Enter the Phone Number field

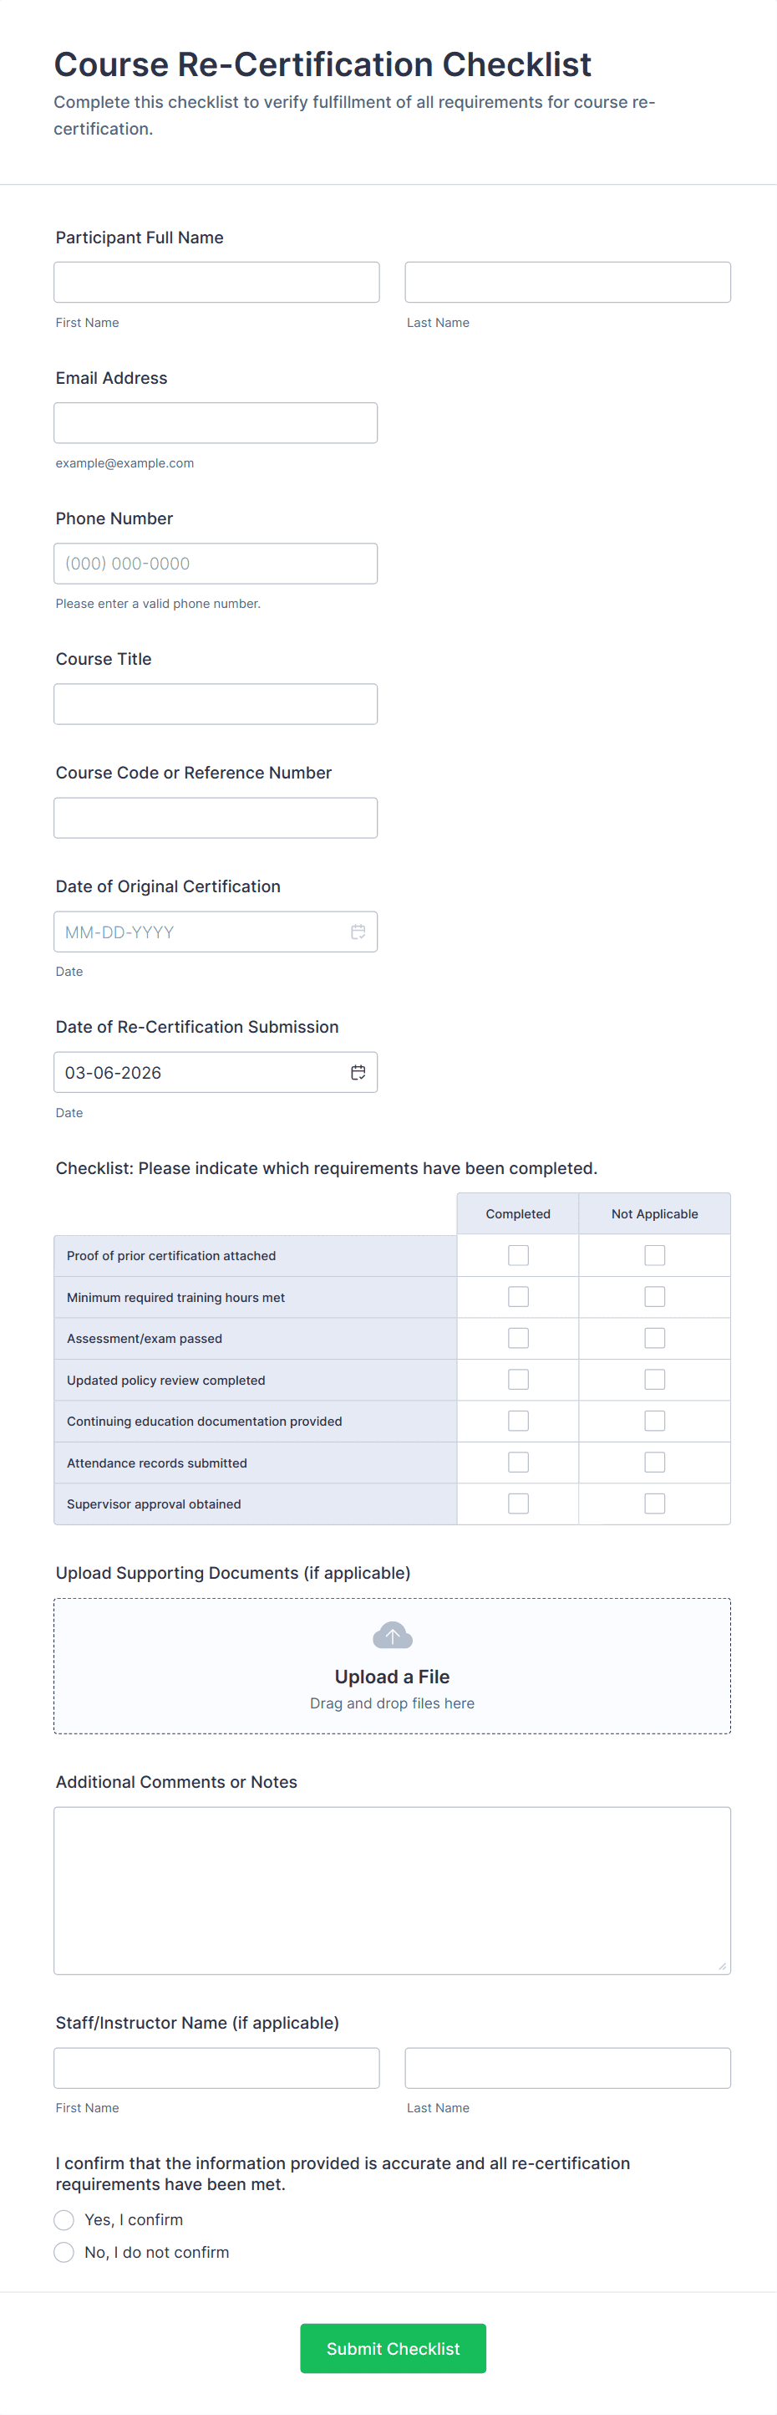(x=216, y=564)
